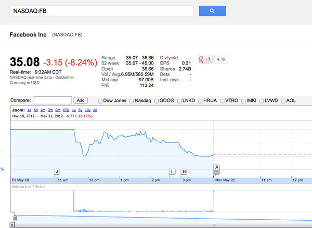Click the 2.74B shares value

tap(185, 69)
